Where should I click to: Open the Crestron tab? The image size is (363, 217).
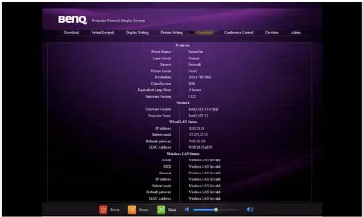click(x=272, y=32)
